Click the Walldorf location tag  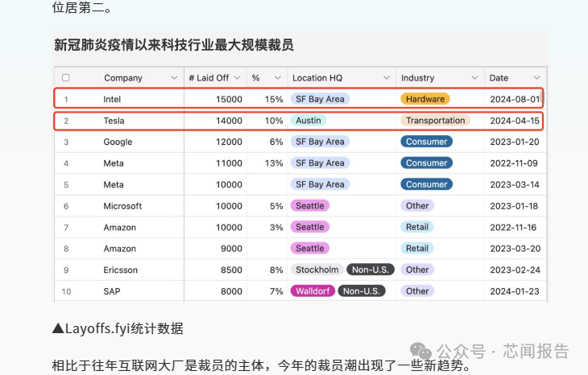tap(313, 291)
